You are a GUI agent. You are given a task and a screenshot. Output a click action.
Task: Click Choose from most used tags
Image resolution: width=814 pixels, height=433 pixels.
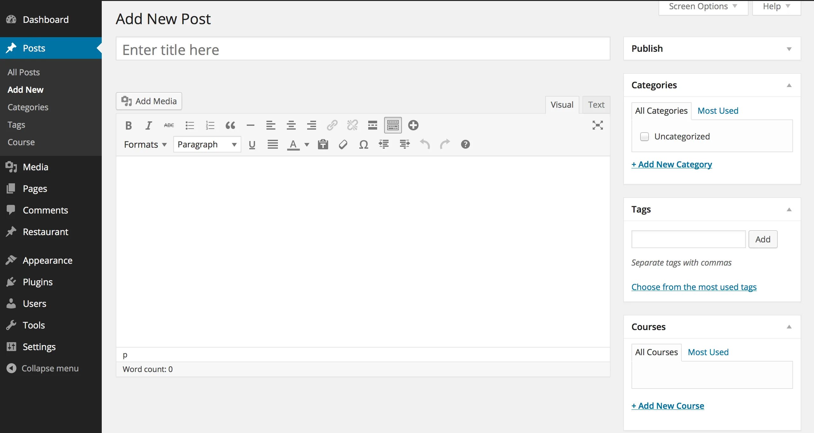694,287
